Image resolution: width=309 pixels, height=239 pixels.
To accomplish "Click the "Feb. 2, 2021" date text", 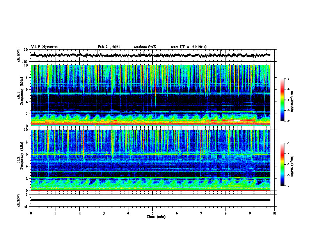I will point(109,47).
